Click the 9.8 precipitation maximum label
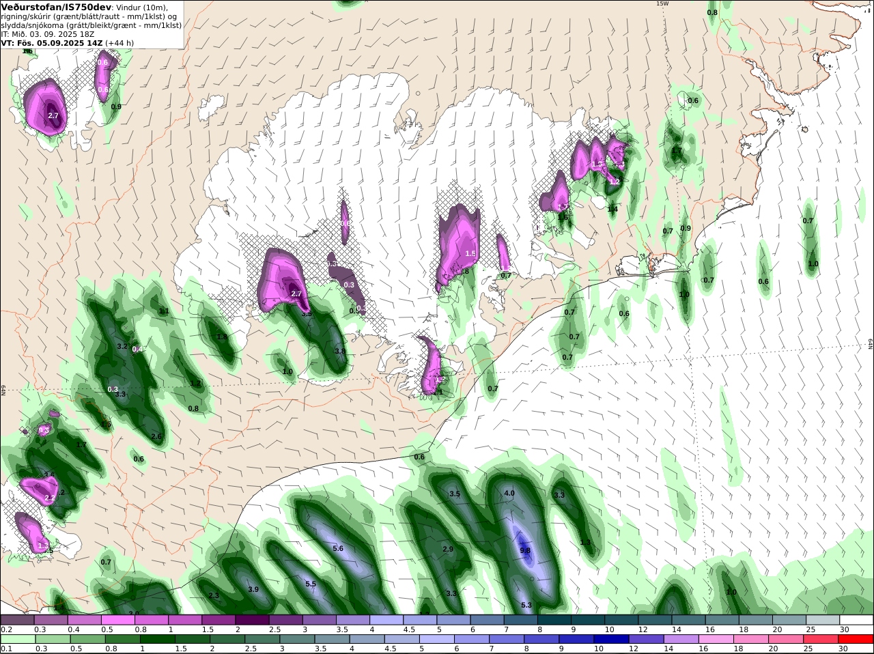 525,550
